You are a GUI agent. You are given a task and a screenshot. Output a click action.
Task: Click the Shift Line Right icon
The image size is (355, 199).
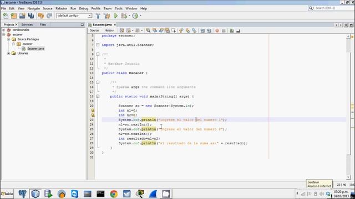click(x=209, y=30)
